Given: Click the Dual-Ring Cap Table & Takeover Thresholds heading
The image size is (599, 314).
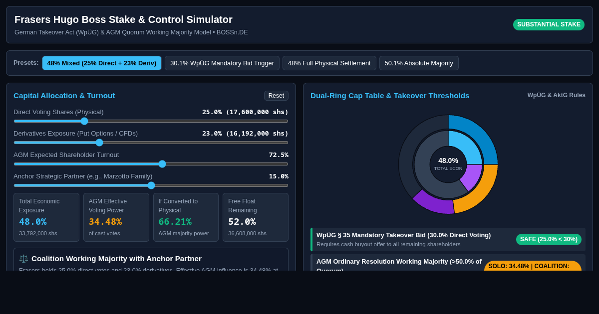Looking at the screenshot, I should coord(390,96).
